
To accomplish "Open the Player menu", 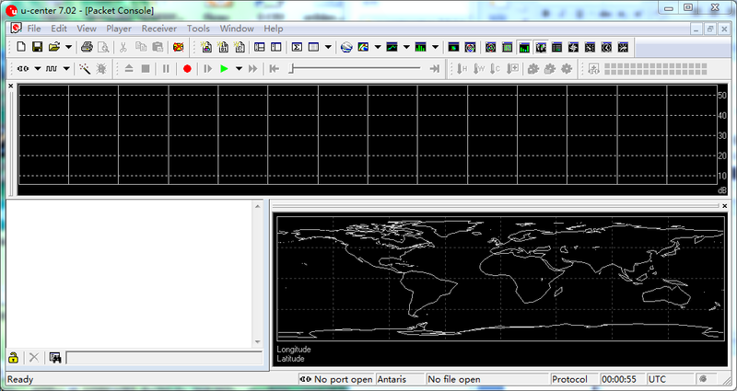I will coord(119,29).
